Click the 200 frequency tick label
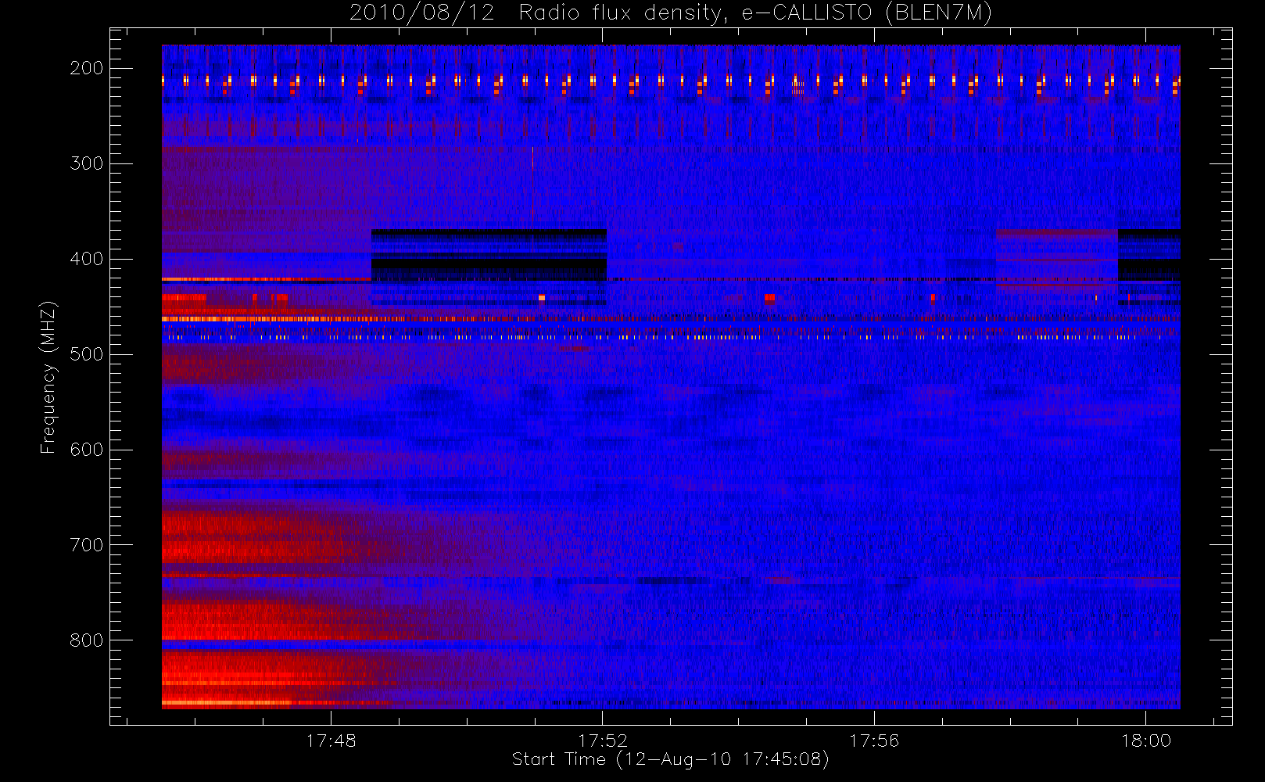 [86, 68]
